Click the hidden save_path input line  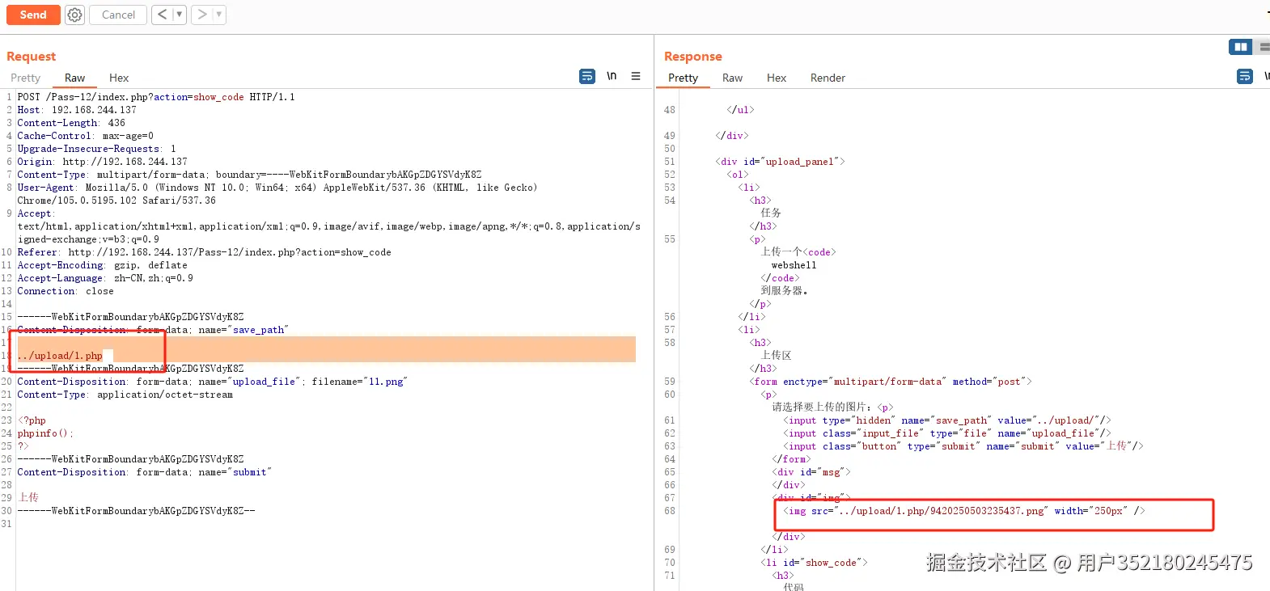(x=946, y=420)
